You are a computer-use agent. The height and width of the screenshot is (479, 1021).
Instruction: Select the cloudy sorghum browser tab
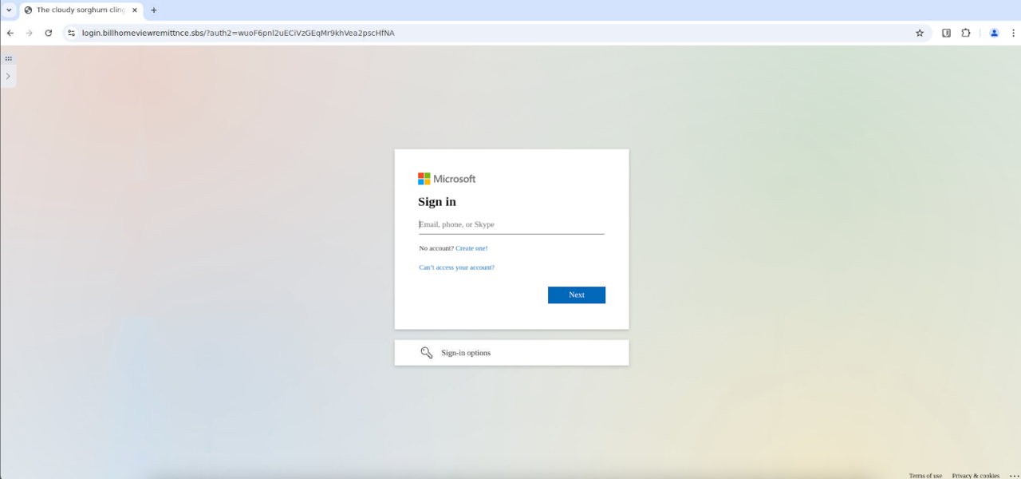click(80, 10)
